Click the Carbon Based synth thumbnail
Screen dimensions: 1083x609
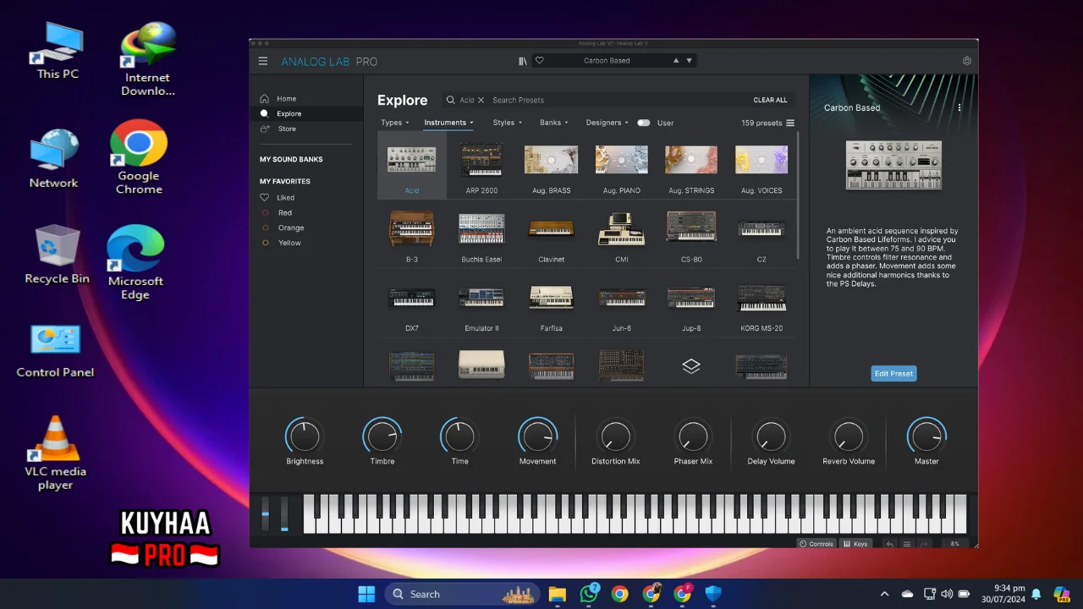coord(893,165)
